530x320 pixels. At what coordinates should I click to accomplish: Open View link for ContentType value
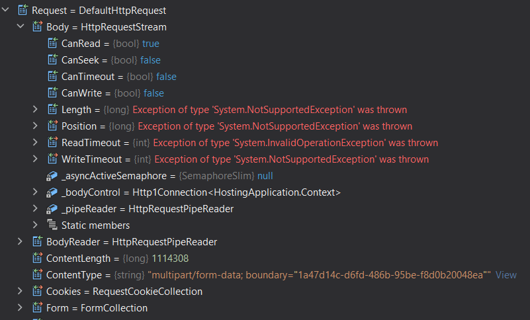pos(506,275)
